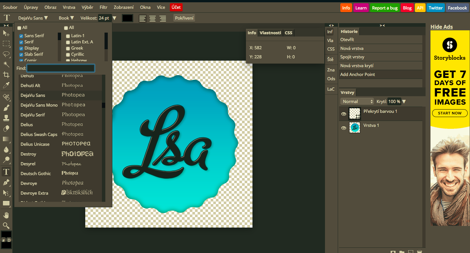Click the center text alignment icon
The width and height of the screenshot is (470, 253).
(x=153, y=18)
